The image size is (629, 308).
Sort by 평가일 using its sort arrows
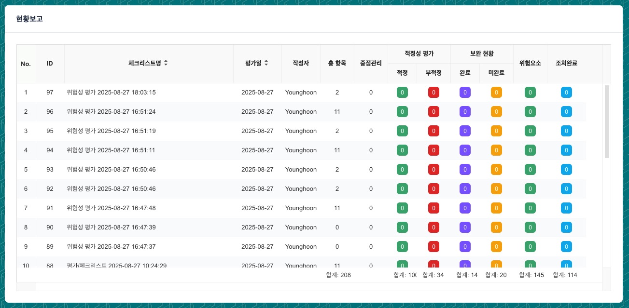[x=266, y=63]
